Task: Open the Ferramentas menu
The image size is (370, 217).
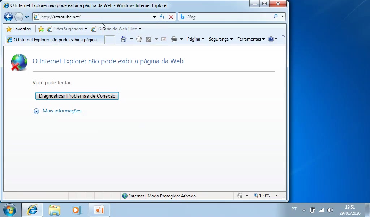Action: coord(251,39)
